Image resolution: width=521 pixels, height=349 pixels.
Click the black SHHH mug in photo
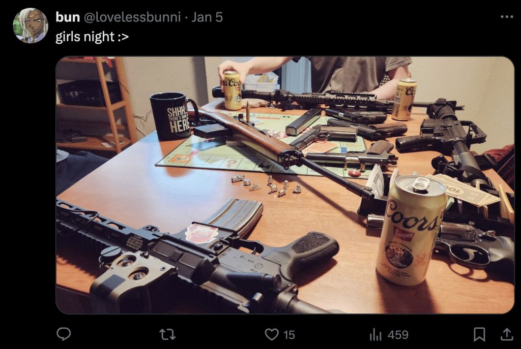click(x=173, y=116)
